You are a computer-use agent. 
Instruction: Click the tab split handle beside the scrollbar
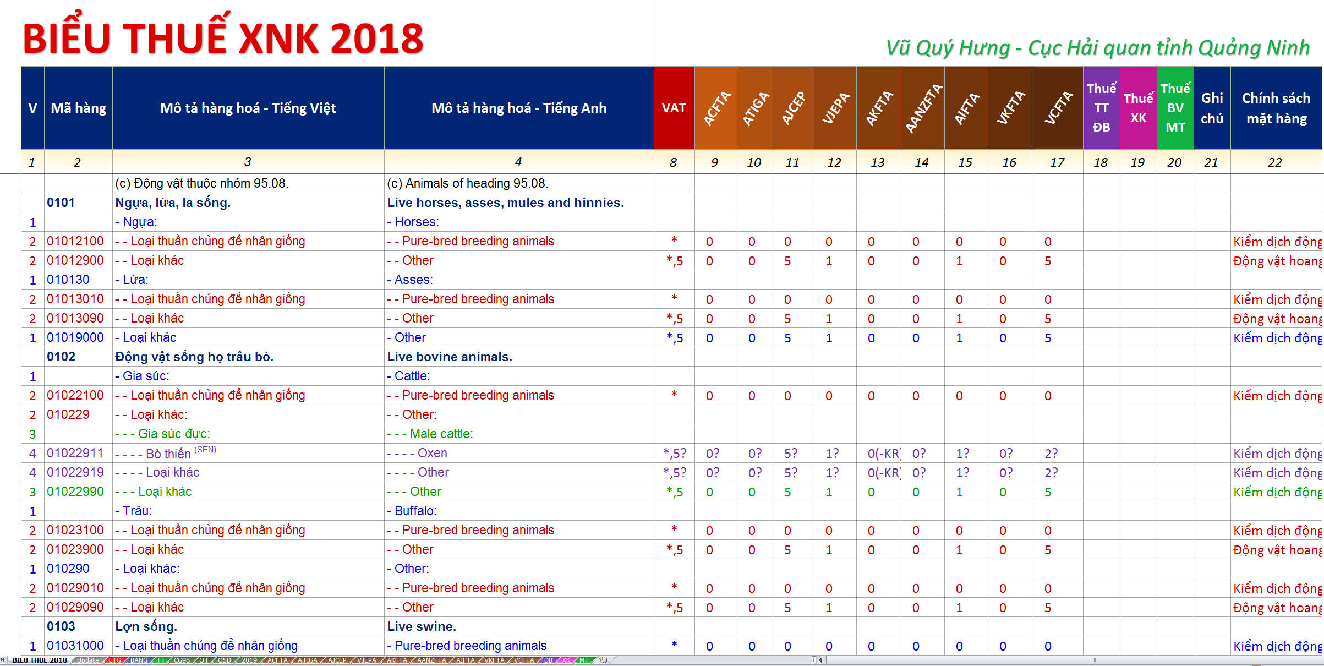click(x=814, y=660)
